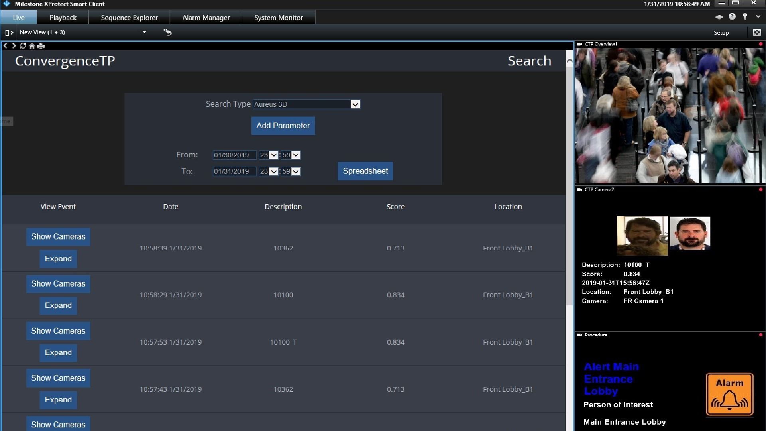This screenshot has width=766, height=431.
Task: Click Show Cameras for the 10:57:53 event
Action: [x=58, y=331]
